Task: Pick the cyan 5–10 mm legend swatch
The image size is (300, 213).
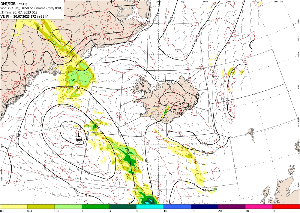Action: pyautogui.click(x=150, y=206)
